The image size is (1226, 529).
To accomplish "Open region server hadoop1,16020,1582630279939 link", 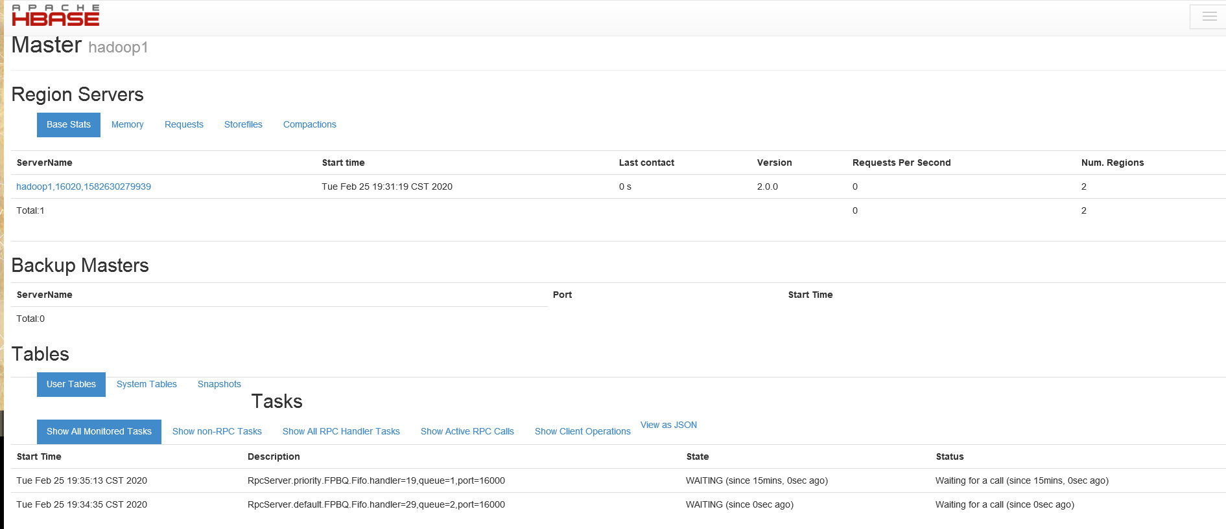I will pyautogui.click(x=84, y=187).
